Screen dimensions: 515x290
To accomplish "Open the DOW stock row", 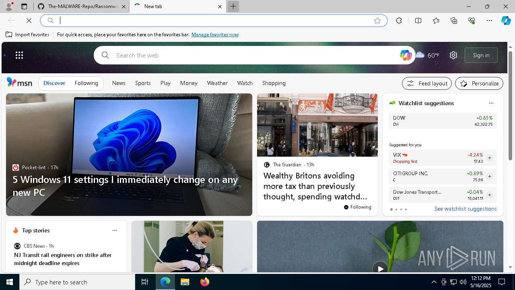I will click(x=443, y=121).
